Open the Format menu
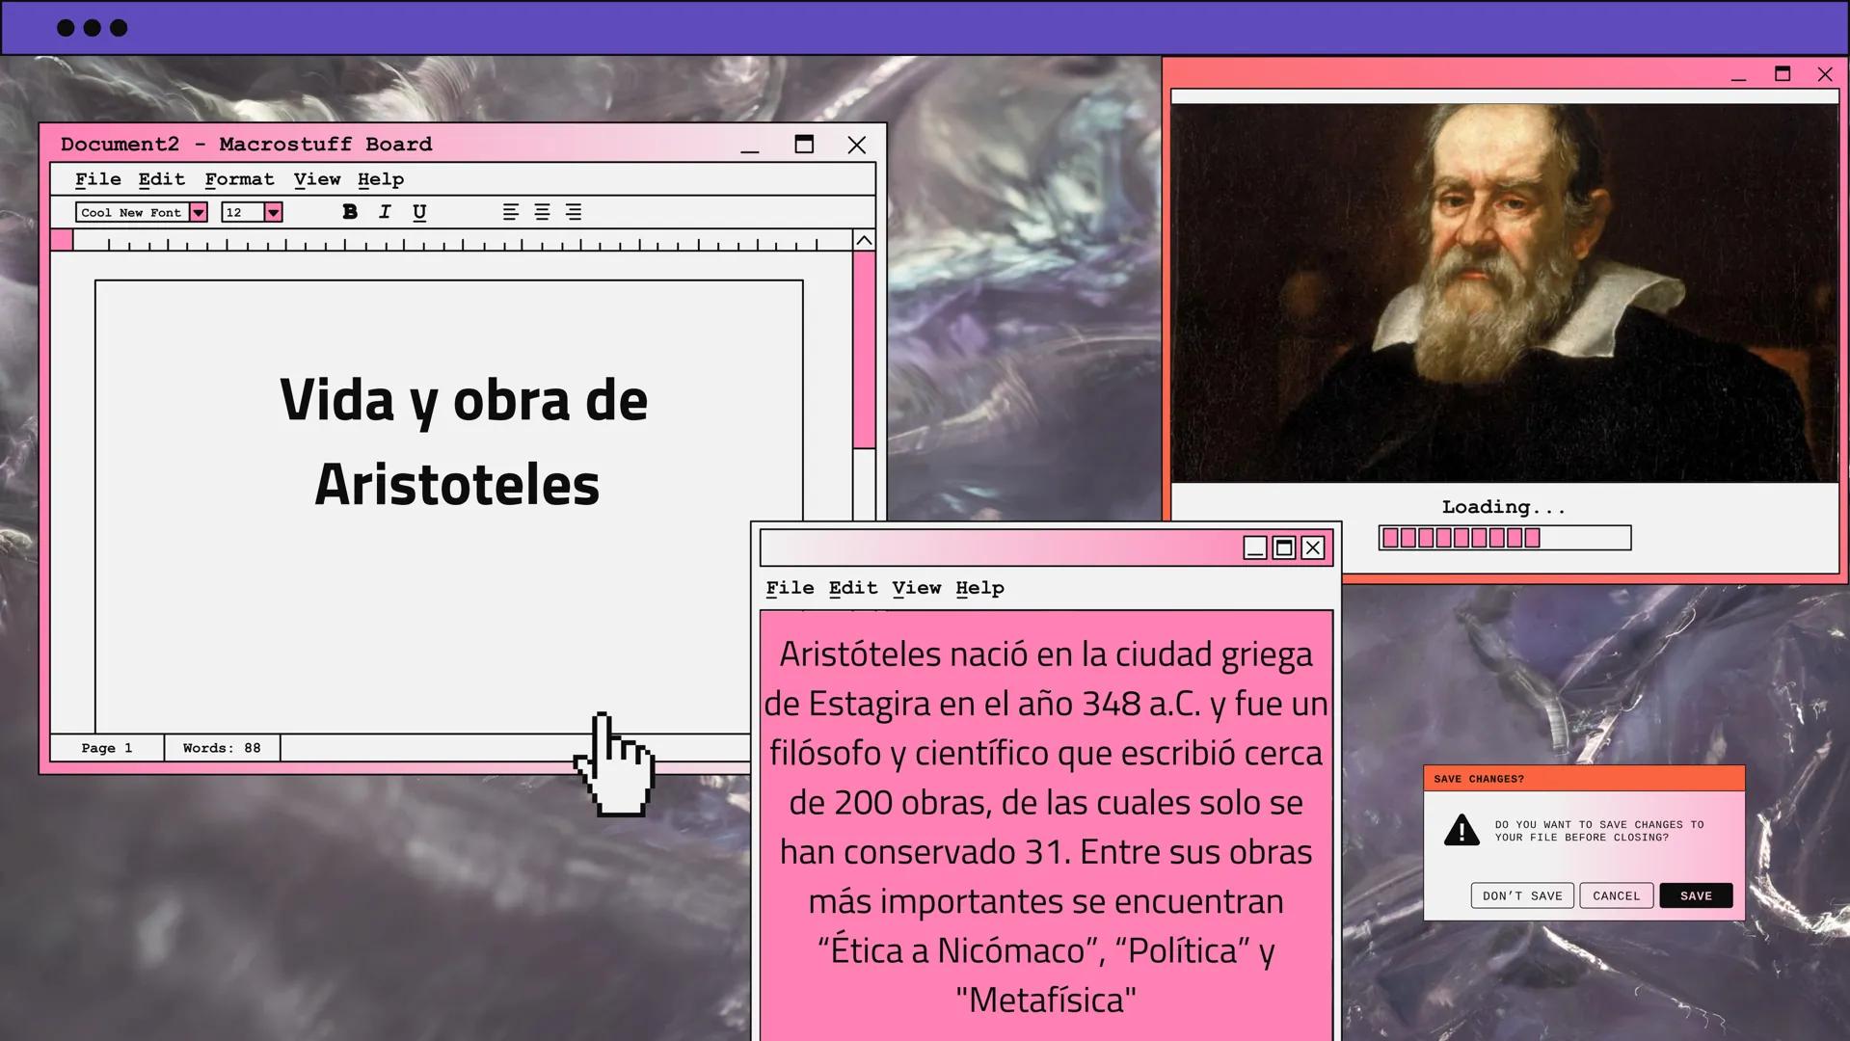 coord(239,179)
